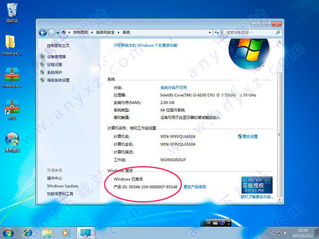Click 系统分级不可用 rating link
Viewport: 319px width, 239px height.
[x=173, y=88]
